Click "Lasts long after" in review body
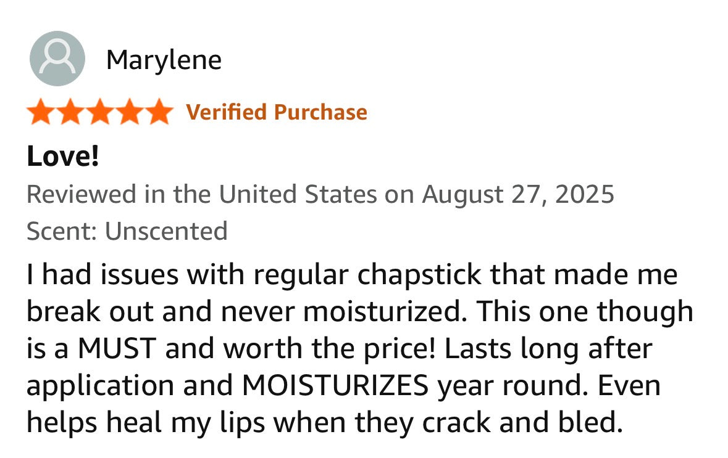Viewport: 728px width, 458px height. (x=549, y=349)
